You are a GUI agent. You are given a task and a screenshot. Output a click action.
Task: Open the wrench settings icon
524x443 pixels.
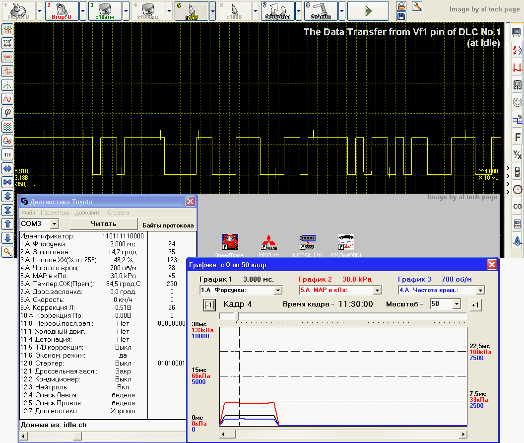tap(417, 6)
